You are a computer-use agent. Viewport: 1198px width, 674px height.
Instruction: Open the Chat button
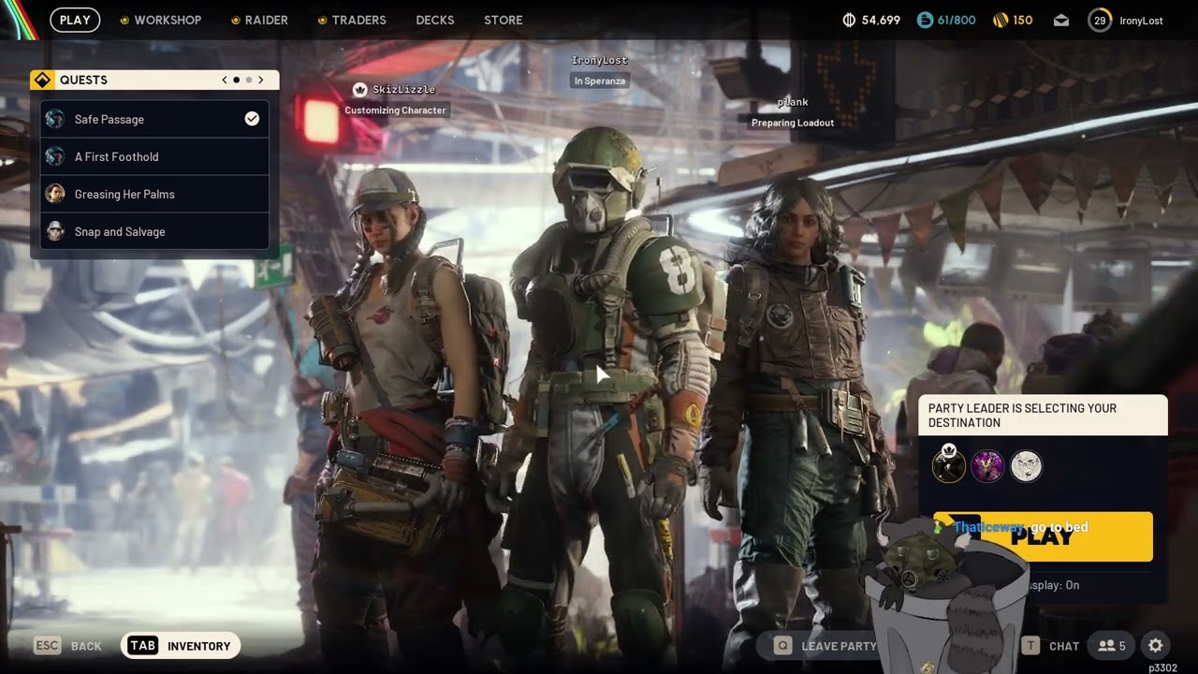point(1050,646)
